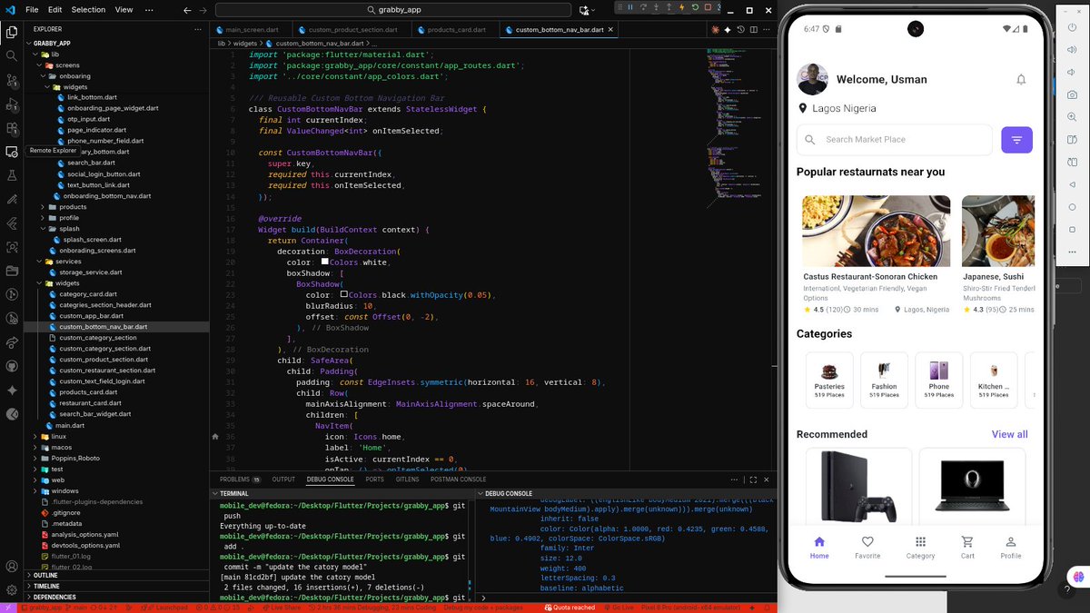The width and height of the screenshot is (1090, 613).
Task: Tap the Category tab in the app nav bar
Action: (920, 548)
